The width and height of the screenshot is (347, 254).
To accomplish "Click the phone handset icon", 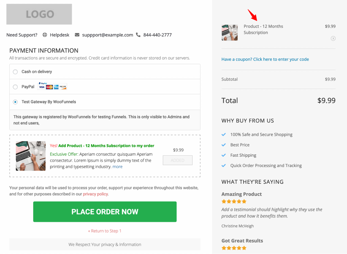I will point(138,35).
